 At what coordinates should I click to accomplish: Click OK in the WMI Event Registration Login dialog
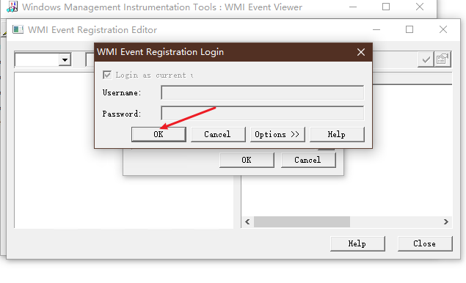point(159,134)
